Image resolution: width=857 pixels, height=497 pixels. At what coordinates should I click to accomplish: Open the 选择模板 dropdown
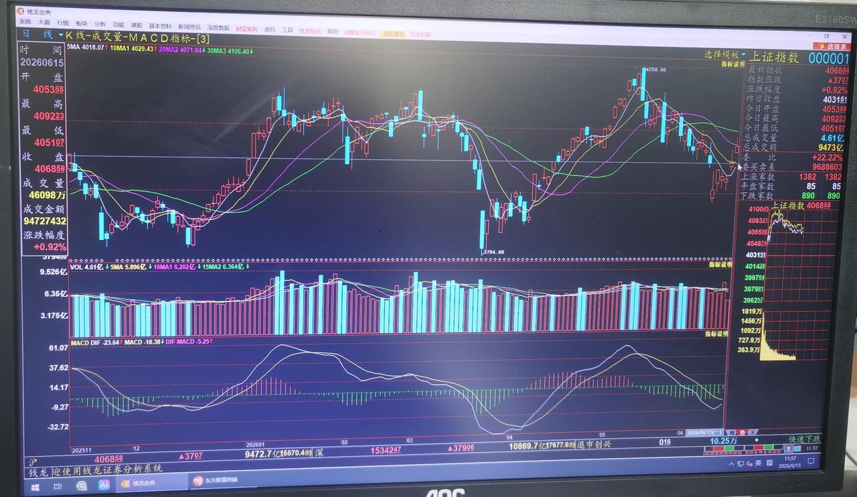724,54
